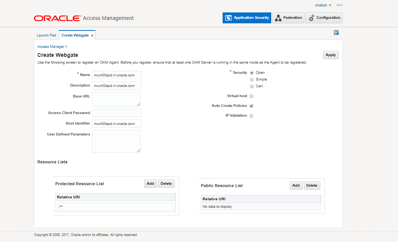This screenshot has height=242, width=398.
Task: Click the Application Security window icon
Action: (229, 18)
